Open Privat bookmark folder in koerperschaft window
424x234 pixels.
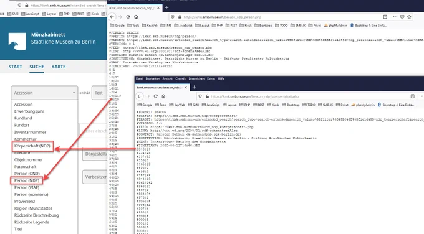tap(342, 105)
